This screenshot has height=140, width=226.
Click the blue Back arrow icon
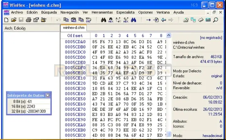tap(164, 20)
